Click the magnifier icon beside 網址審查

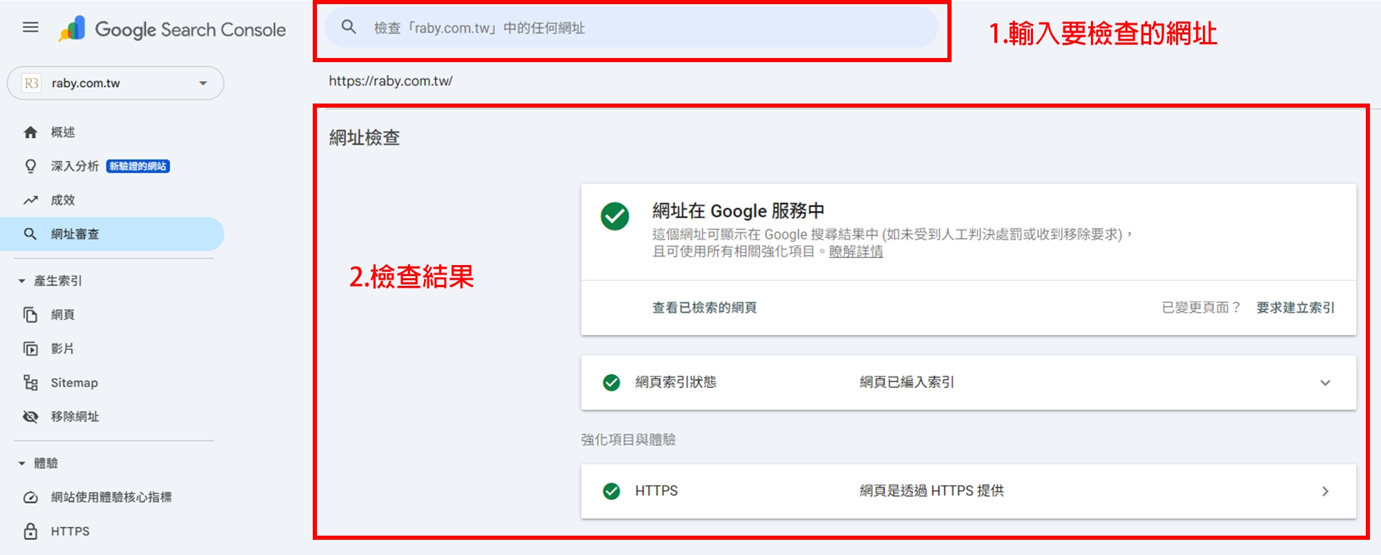click(30, 234)
